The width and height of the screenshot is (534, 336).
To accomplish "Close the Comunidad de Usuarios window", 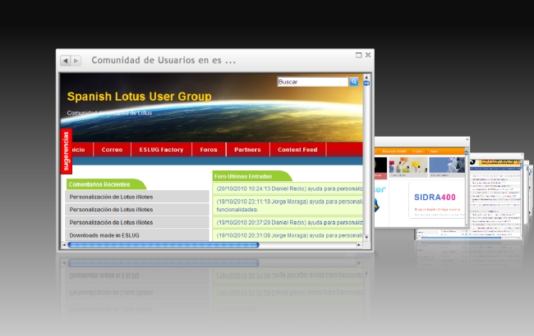I will pos(368,55).
